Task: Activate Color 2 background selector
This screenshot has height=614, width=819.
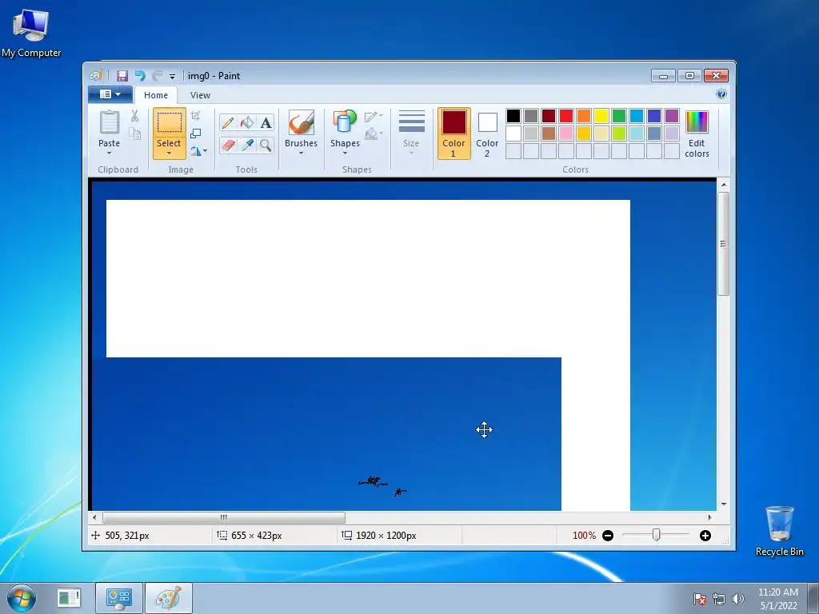Action: tap(487, 134)
